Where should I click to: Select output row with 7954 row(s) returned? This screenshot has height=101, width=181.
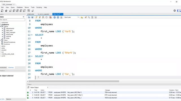click(x=104, y=92)
